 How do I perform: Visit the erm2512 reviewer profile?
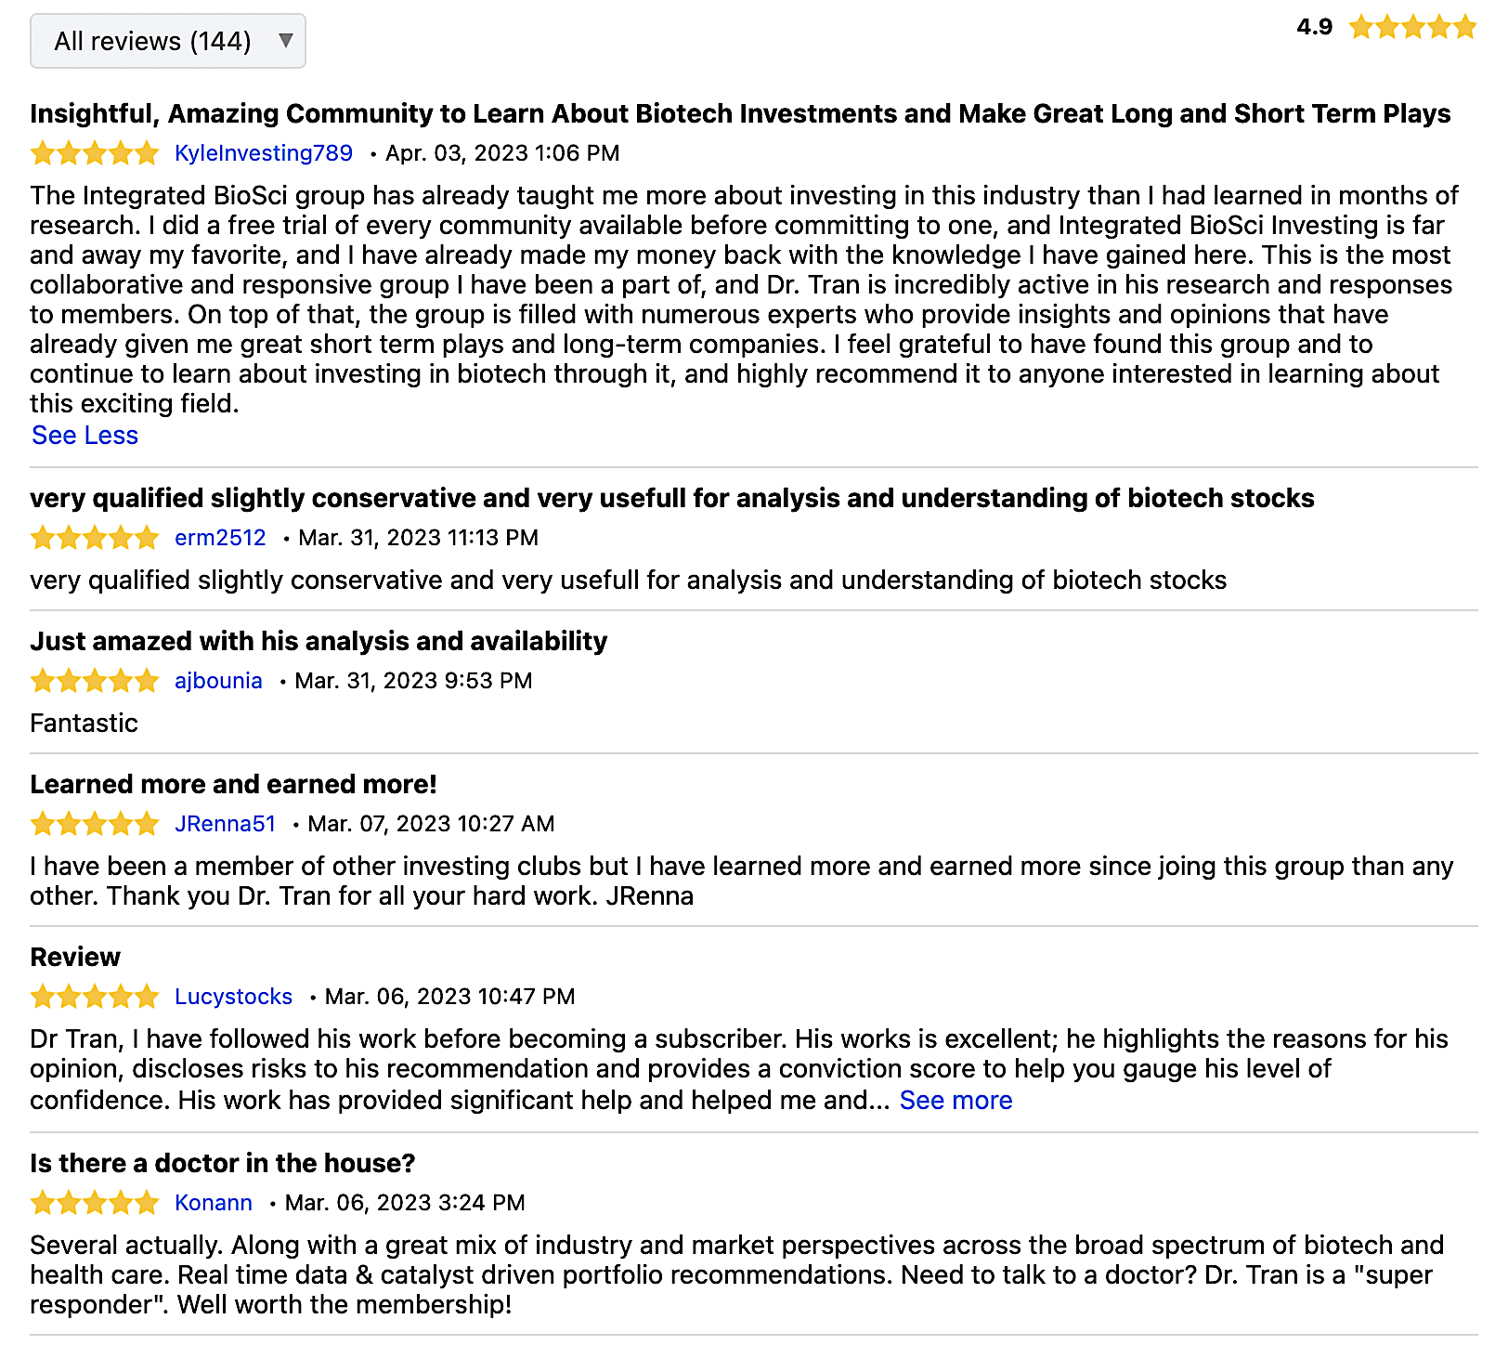point(220,538)
